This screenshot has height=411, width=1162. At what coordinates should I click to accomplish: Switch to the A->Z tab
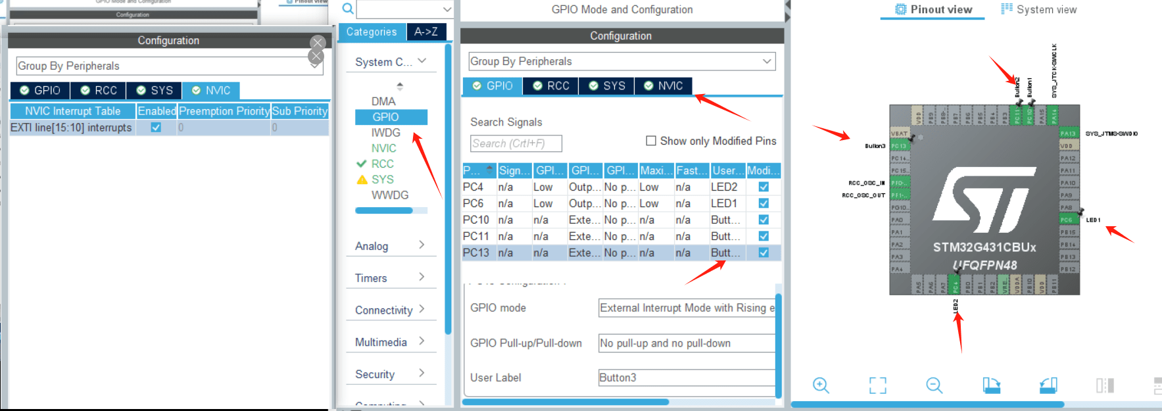[x=426, y=32]
